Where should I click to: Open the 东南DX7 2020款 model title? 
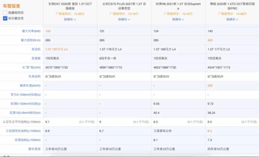[x=70, y=6]
